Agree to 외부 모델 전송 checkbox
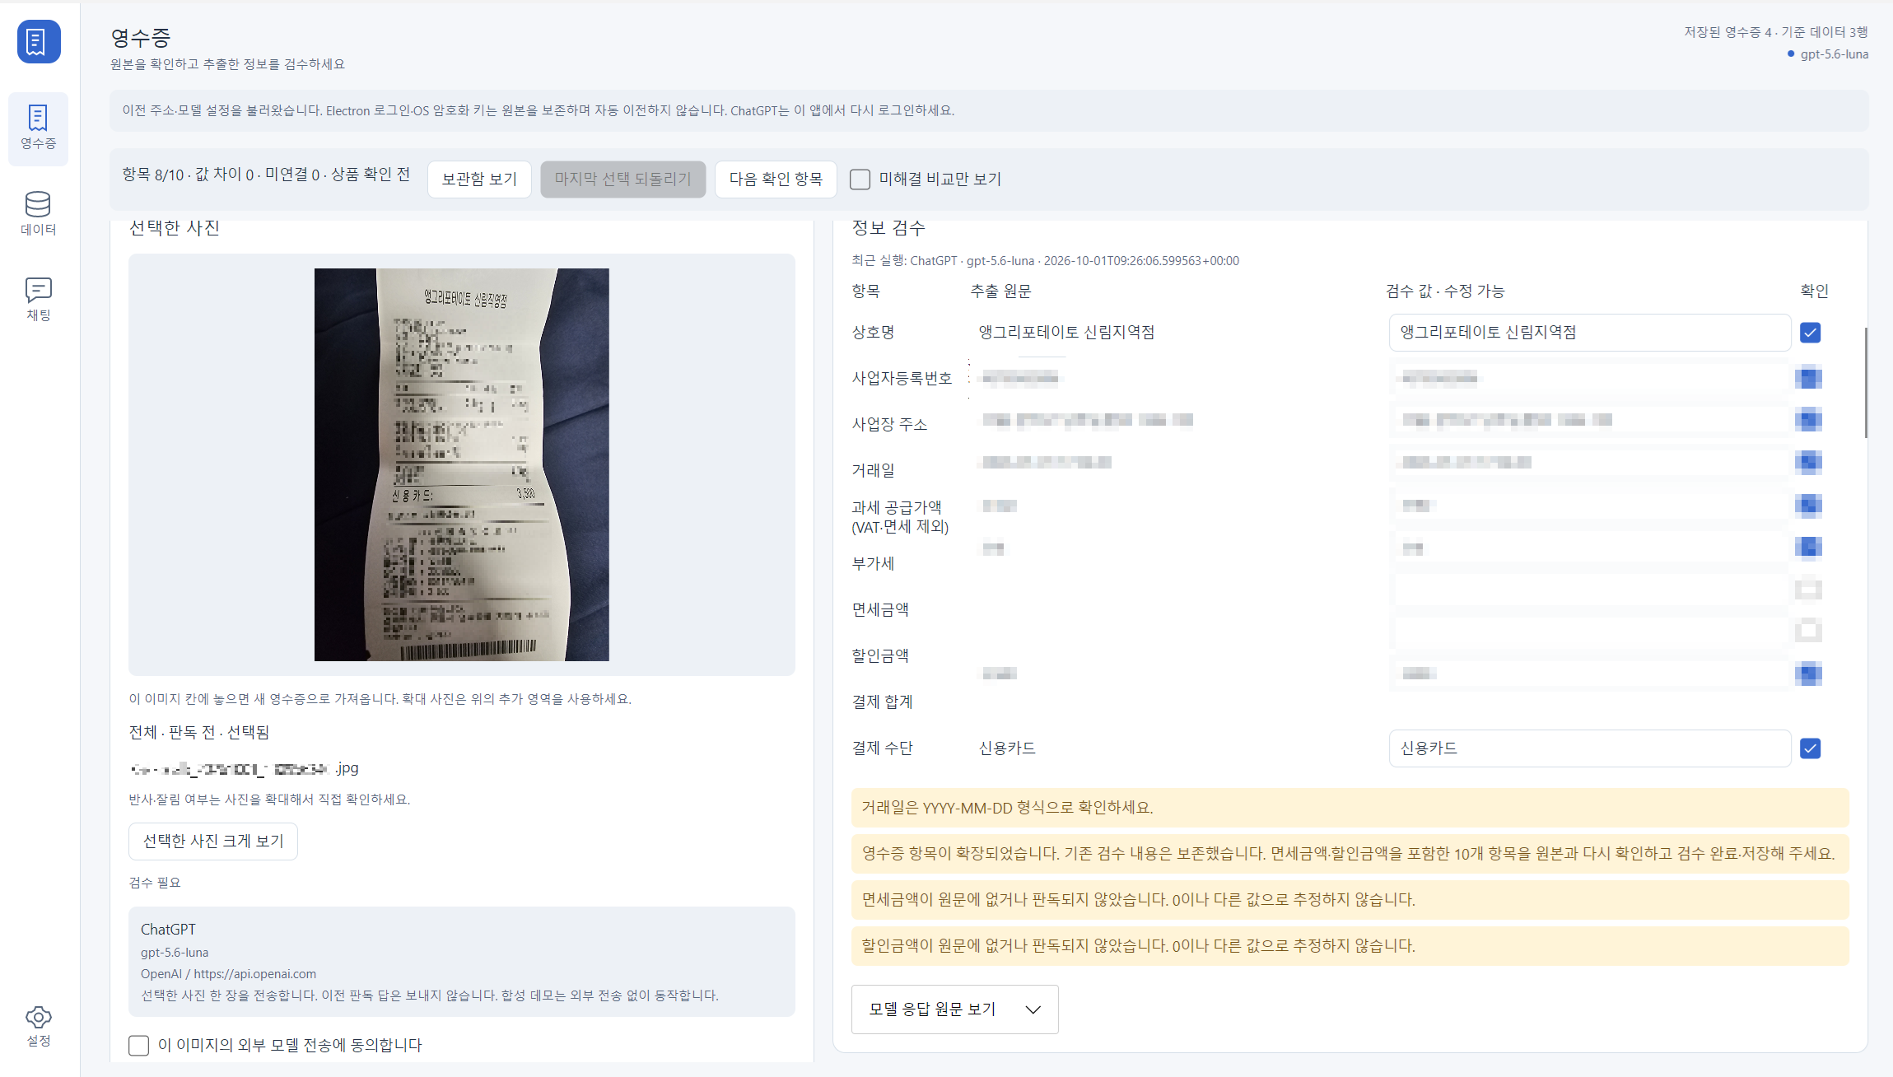 tap(138, 1045)
